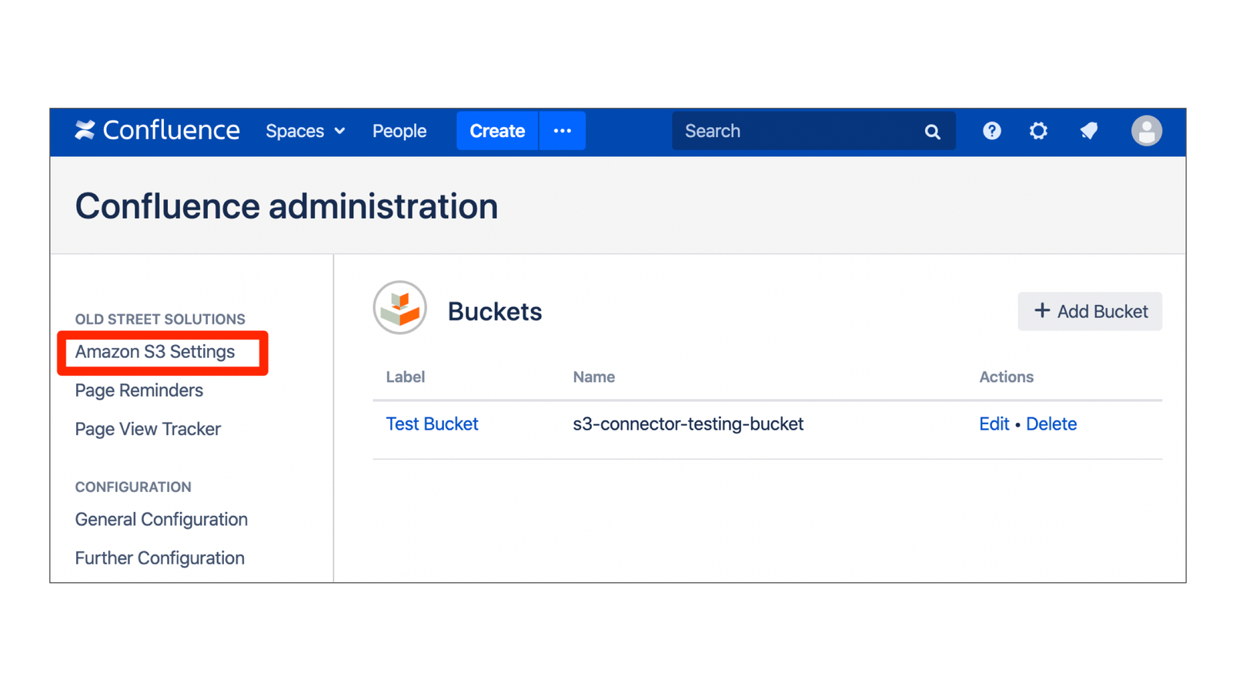1236x693 pixels.
Task: Click the Buckets heading
Action: [495, 312]
